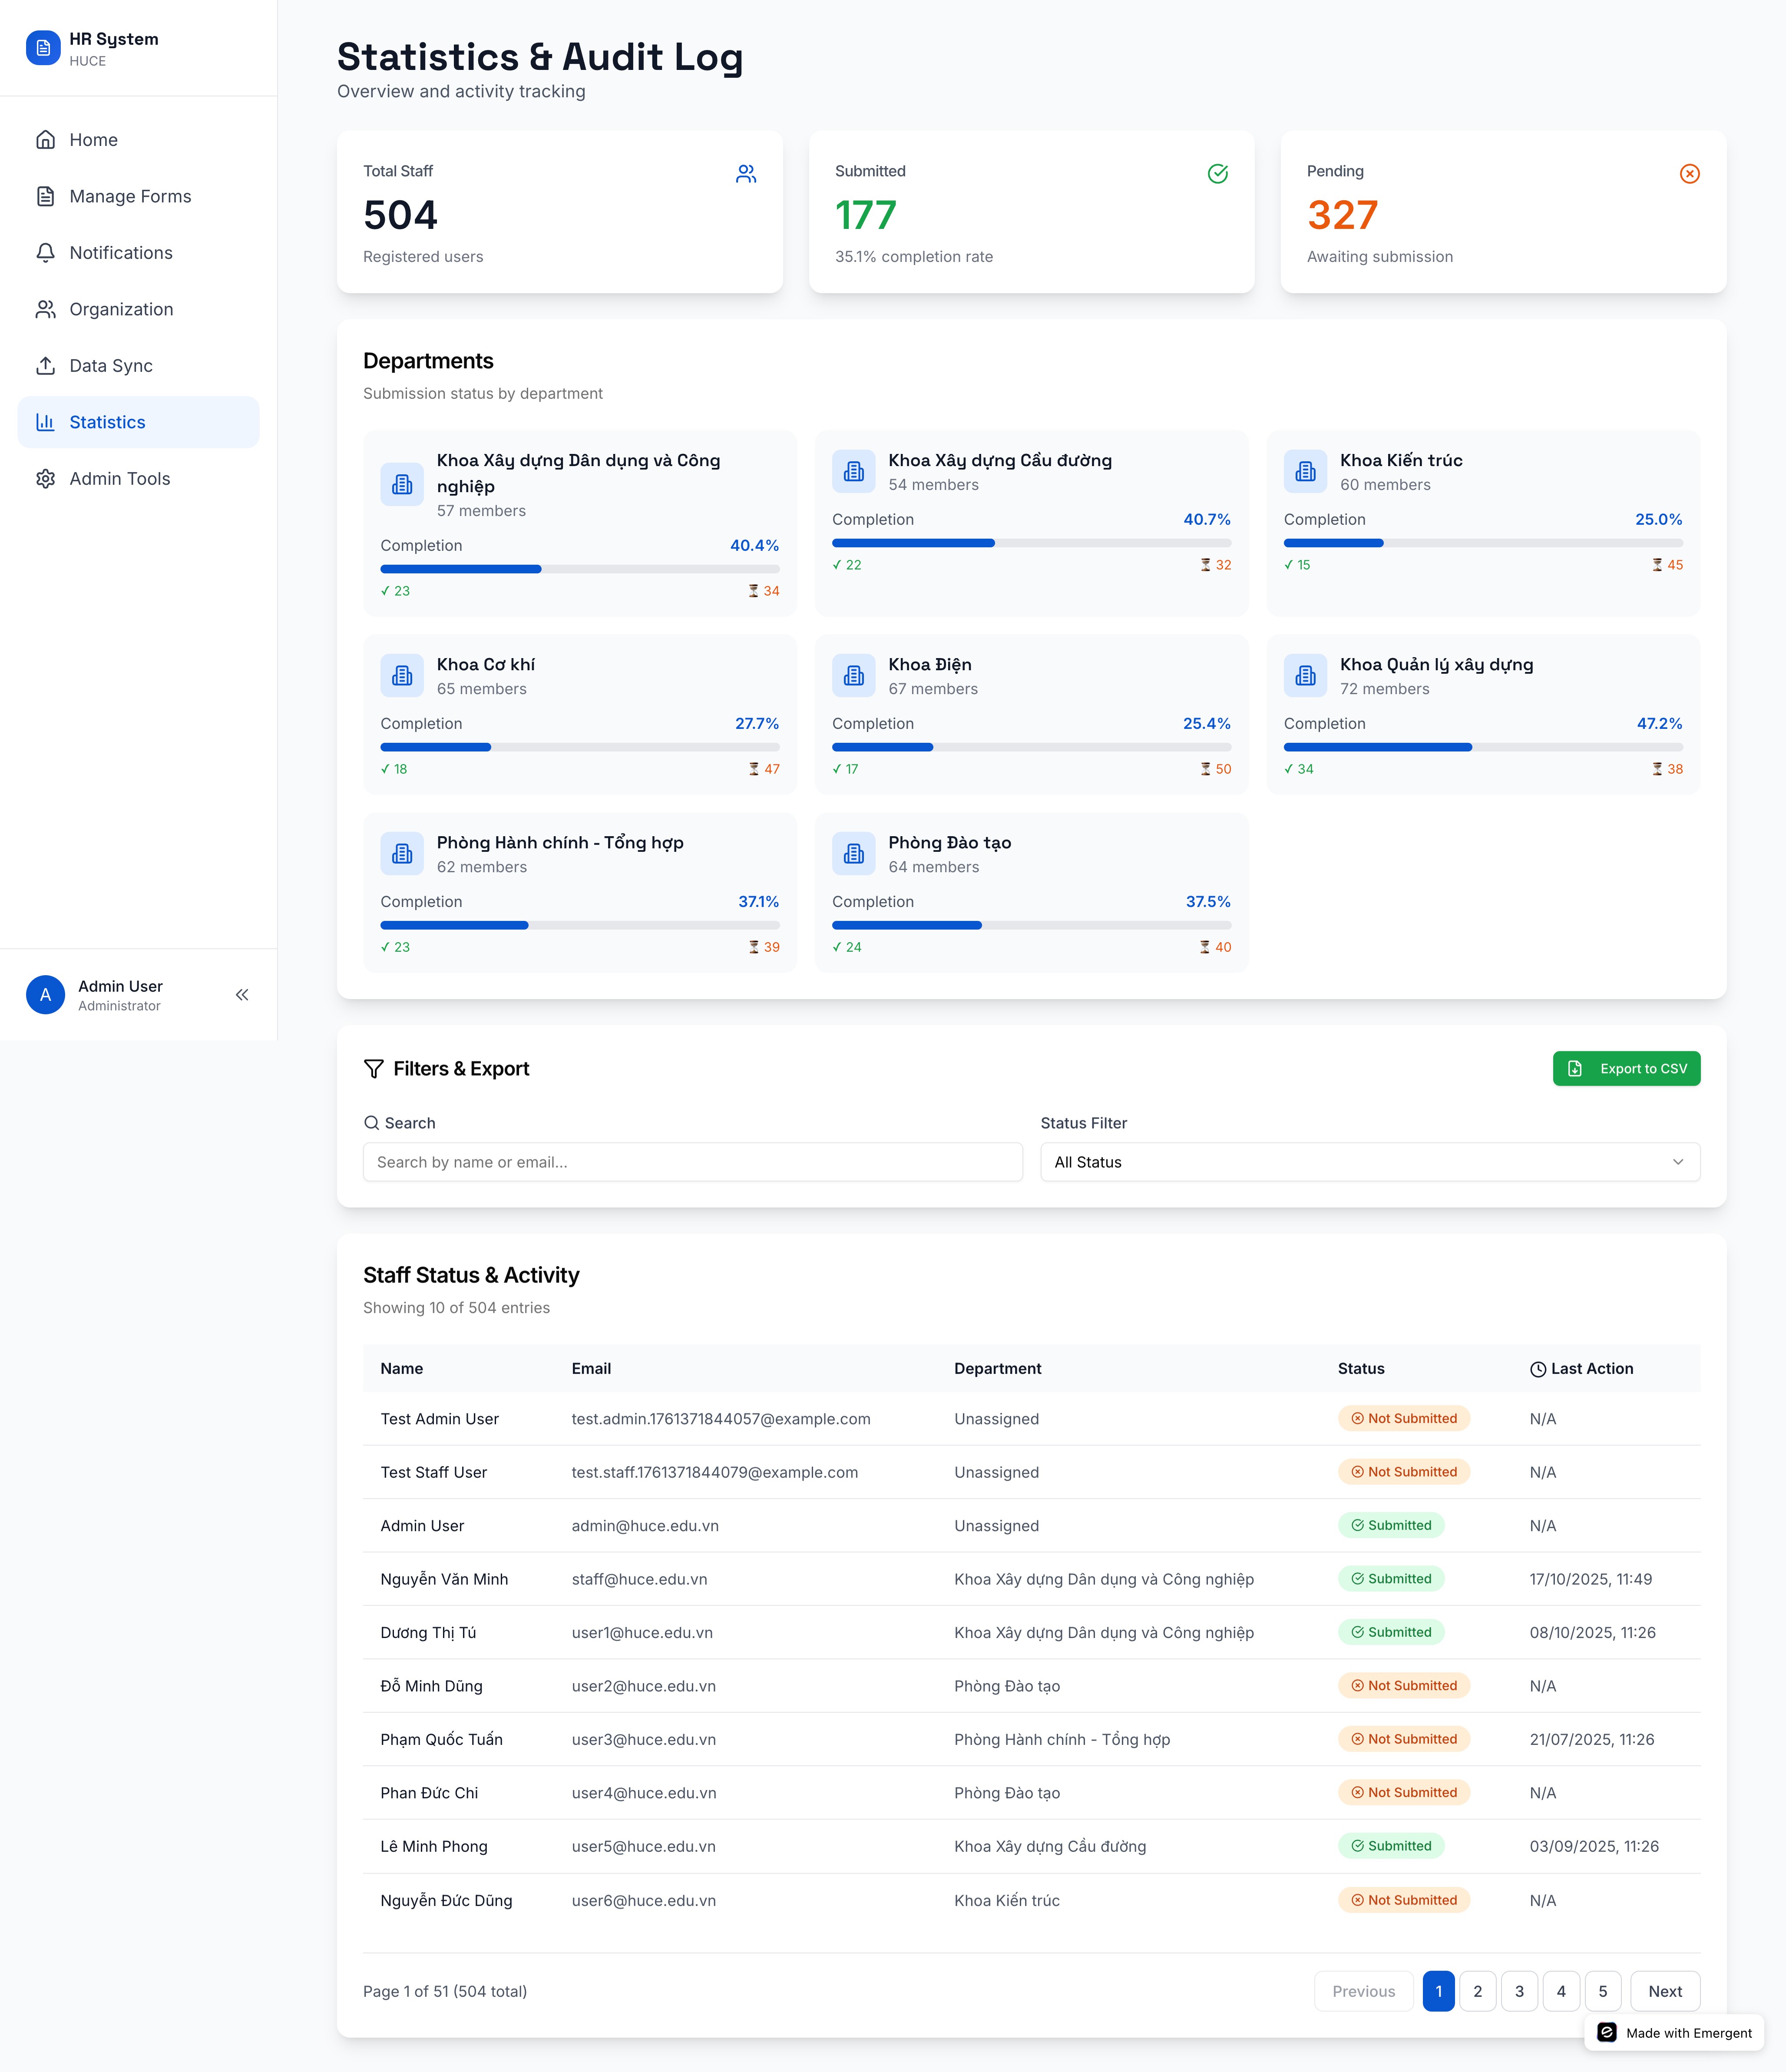Click the Pending X-circle icon

coord(1689,174)
